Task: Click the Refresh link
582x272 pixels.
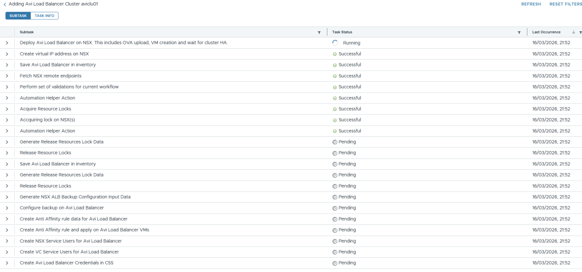Action: pyautogui.click(x=531, y=4)
